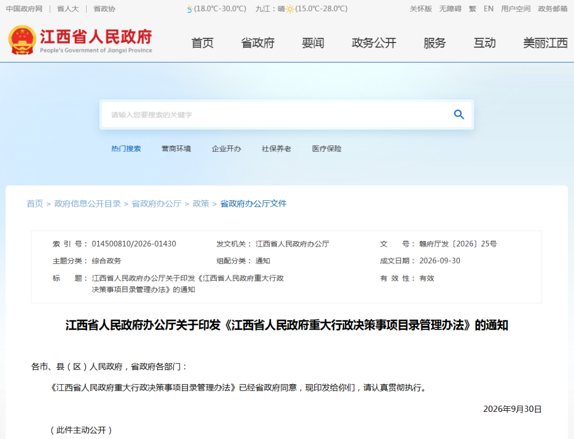Screen dimensions: 574x439
Task: Click validity value 有效
Action: (x=426, y=278)
